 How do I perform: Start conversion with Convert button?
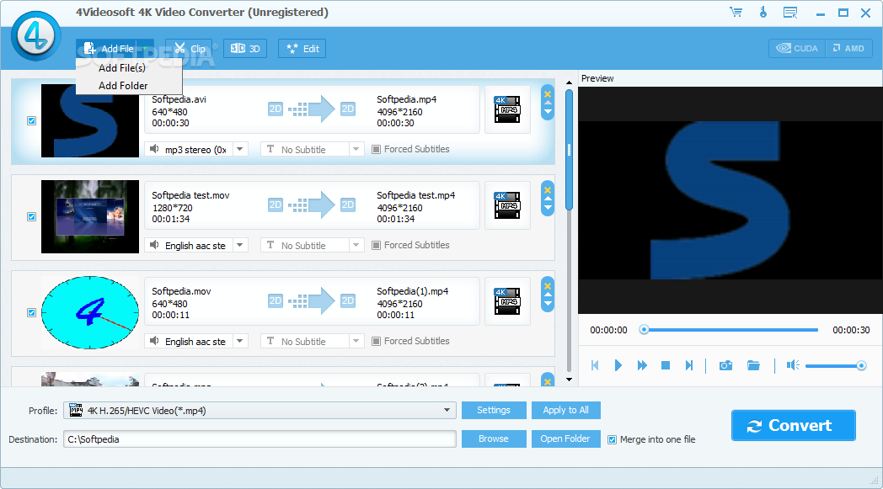[794, 425]
